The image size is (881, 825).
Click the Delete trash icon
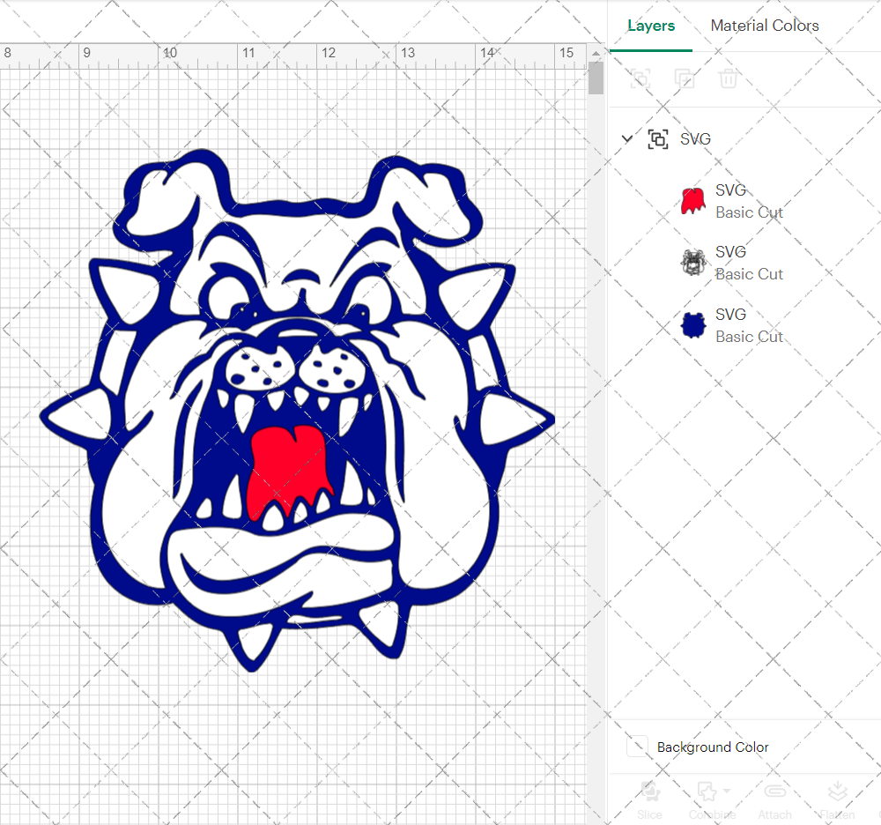click(729, 78)
